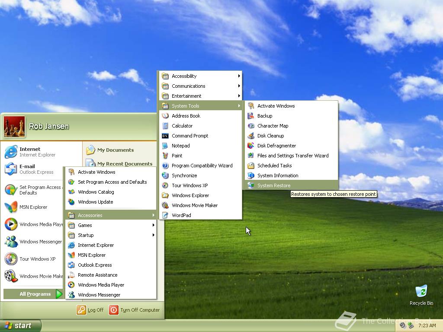
Task: Open E-mail Outlook Express pinned item
Action: [x=33, y=169]
